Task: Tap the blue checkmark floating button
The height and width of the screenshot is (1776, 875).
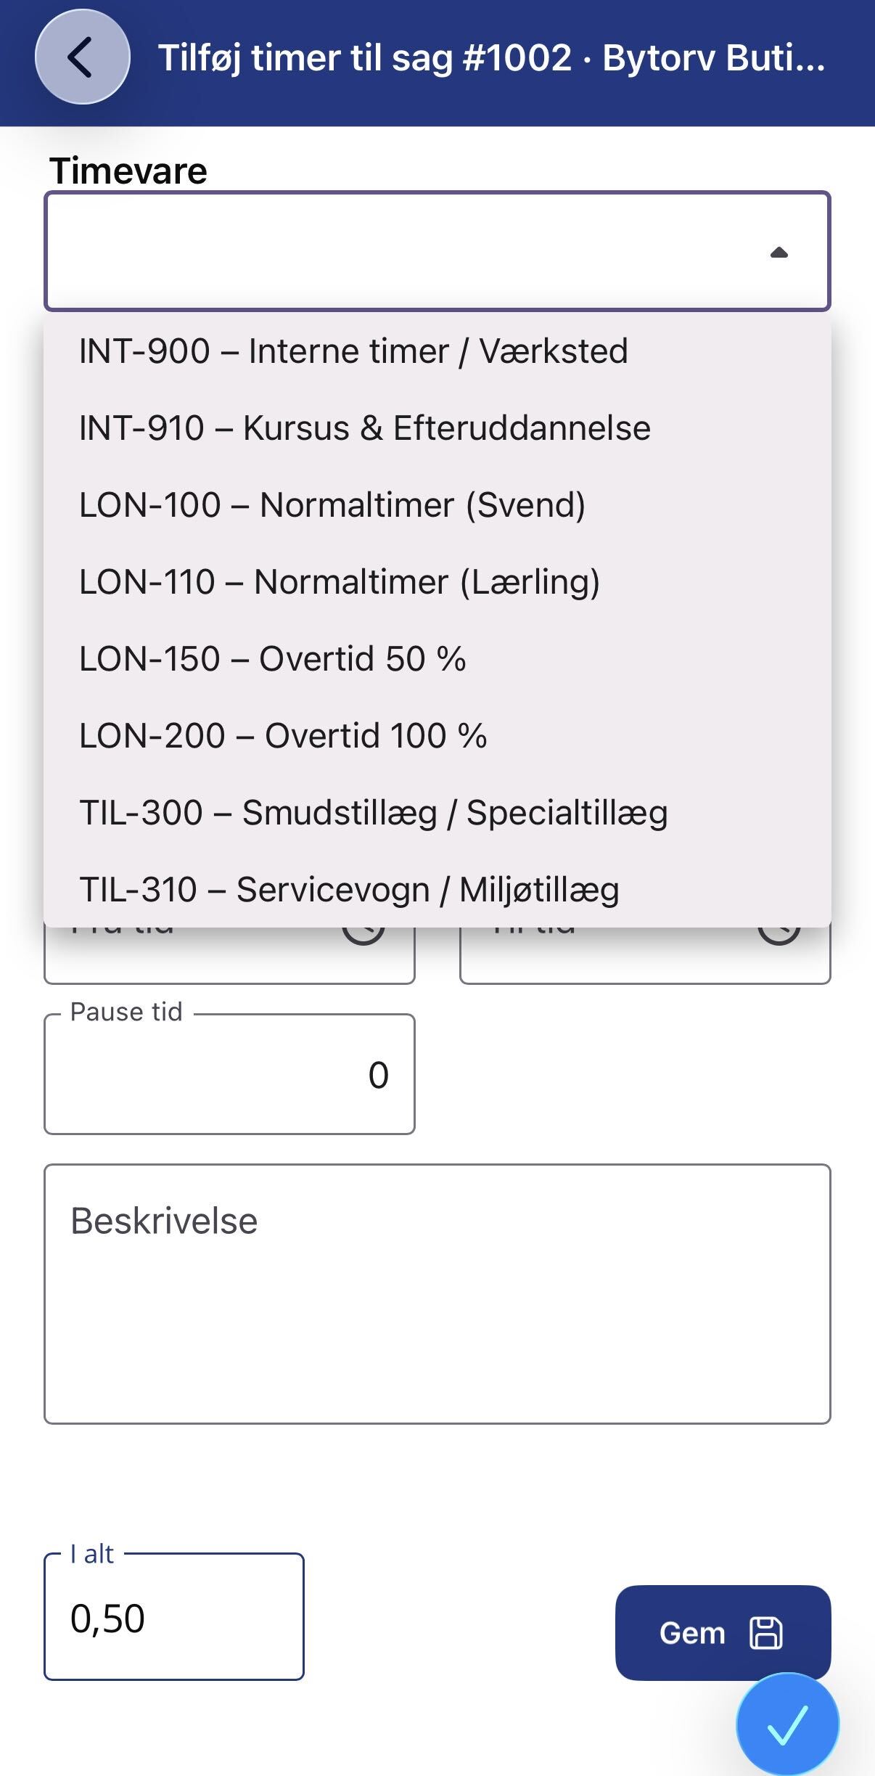Action: click(x=787, y=1724)
